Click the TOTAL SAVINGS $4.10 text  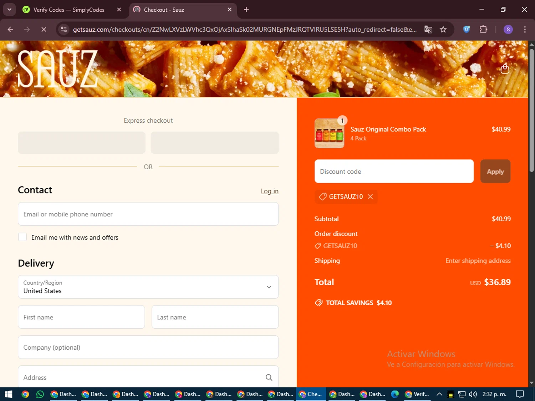[x=359, y=303]
